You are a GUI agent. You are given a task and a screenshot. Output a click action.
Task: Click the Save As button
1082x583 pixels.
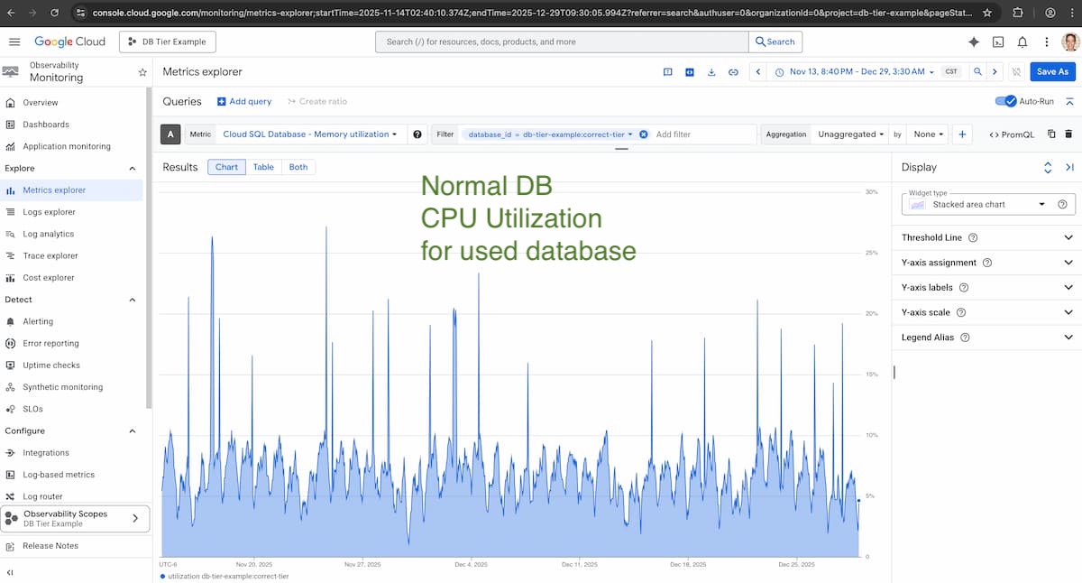[1052, 72]
